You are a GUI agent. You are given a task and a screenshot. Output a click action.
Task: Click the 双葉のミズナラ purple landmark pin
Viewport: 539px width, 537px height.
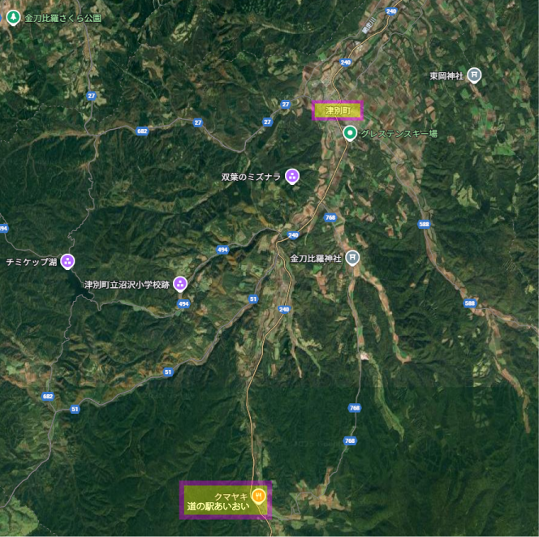point(292,177)
